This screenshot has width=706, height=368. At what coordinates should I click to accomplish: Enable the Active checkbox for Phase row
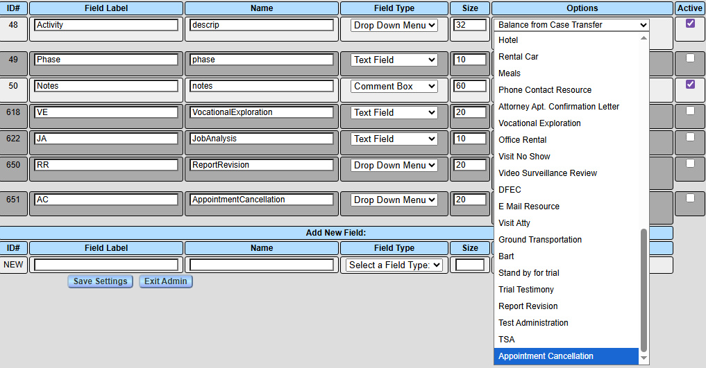[x=690, y=58]
